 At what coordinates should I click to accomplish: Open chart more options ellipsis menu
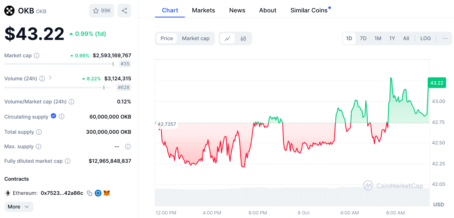click(x=445, y=39)
